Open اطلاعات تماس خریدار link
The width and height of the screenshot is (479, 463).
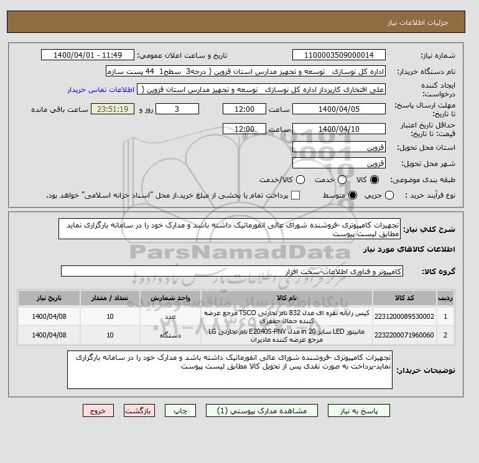[101, 89]
